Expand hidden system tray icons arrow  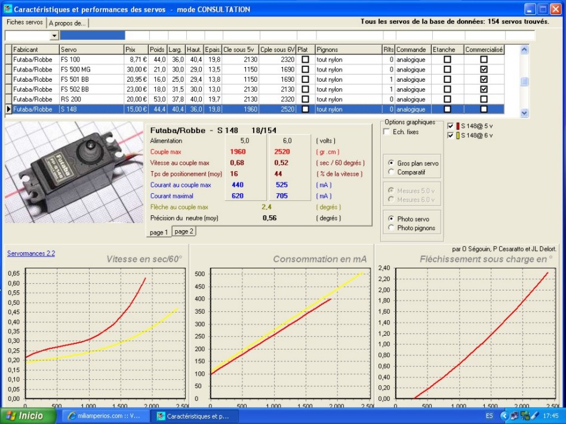504,416
